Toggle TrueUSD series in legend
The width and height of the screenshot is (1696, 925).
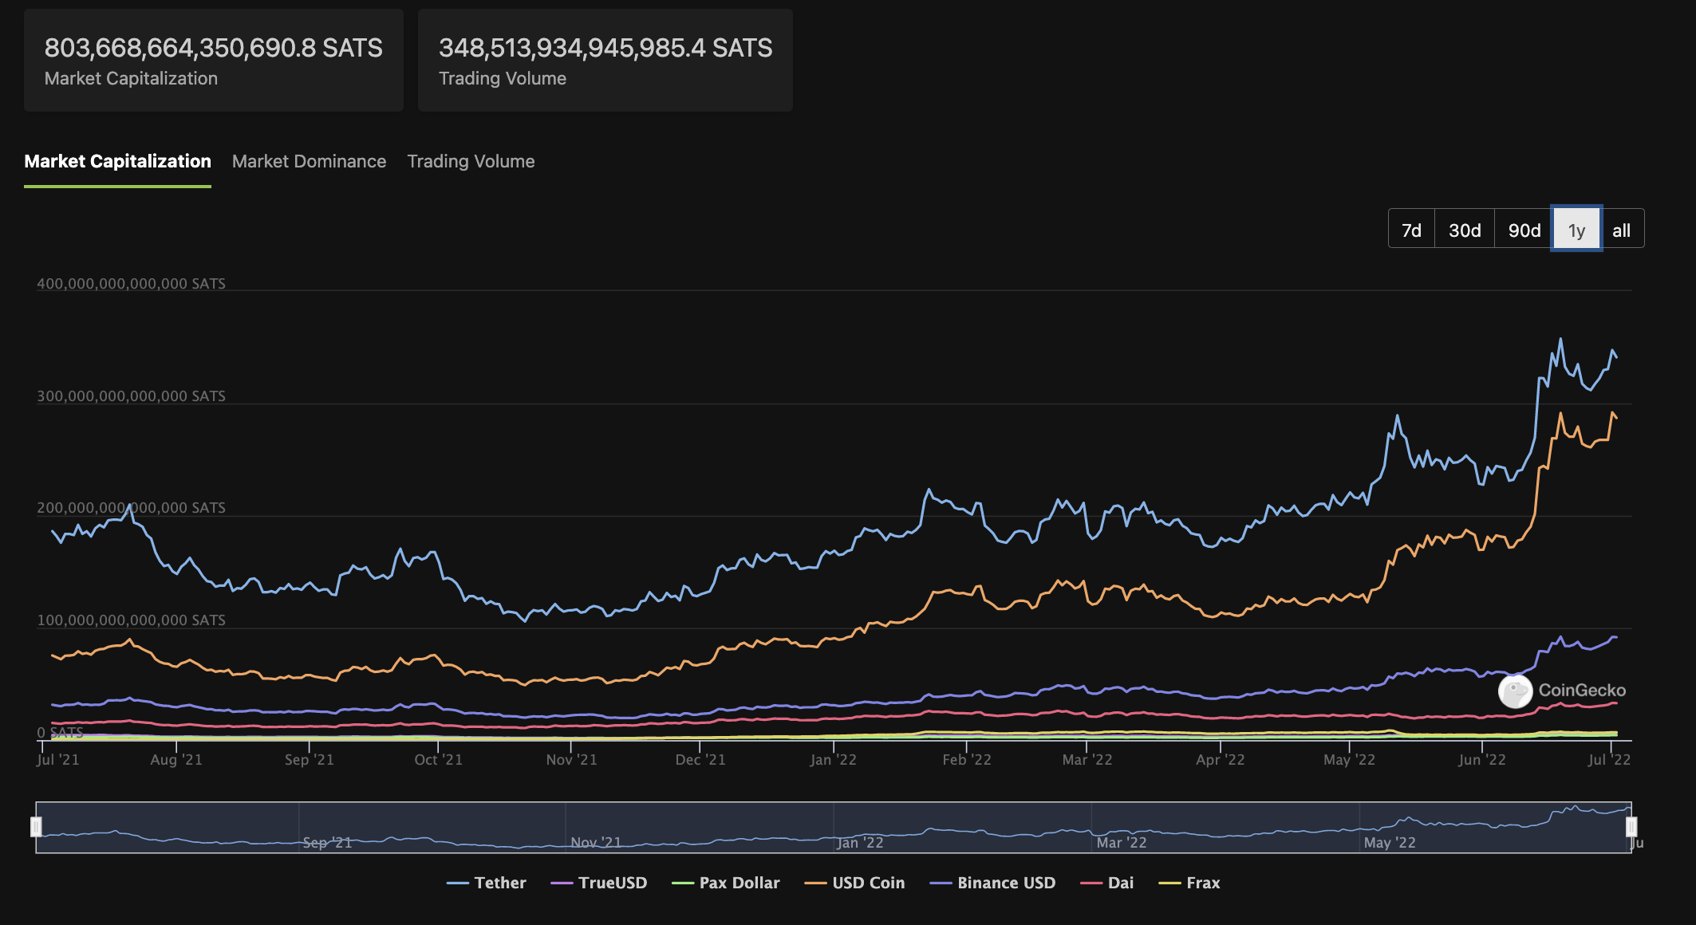click(598, 883)
